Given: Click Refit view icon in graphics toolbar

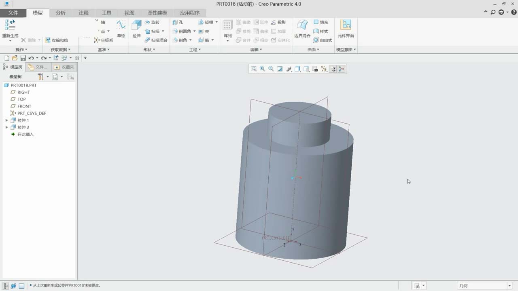Looking at the screenshot, I should point(254,69).
